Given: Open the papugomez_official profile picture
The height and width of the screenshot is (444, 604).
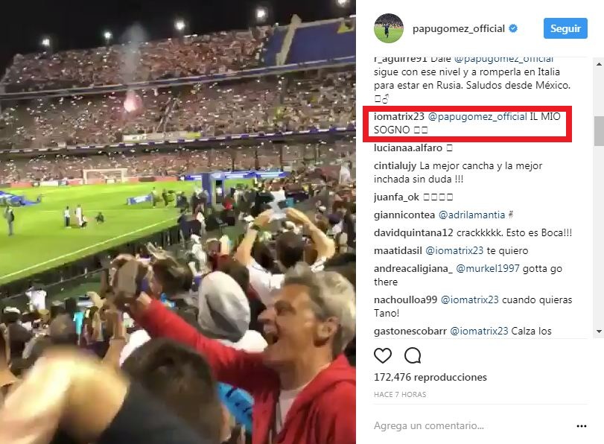Looking at the screenshot, I should [389, 28].
